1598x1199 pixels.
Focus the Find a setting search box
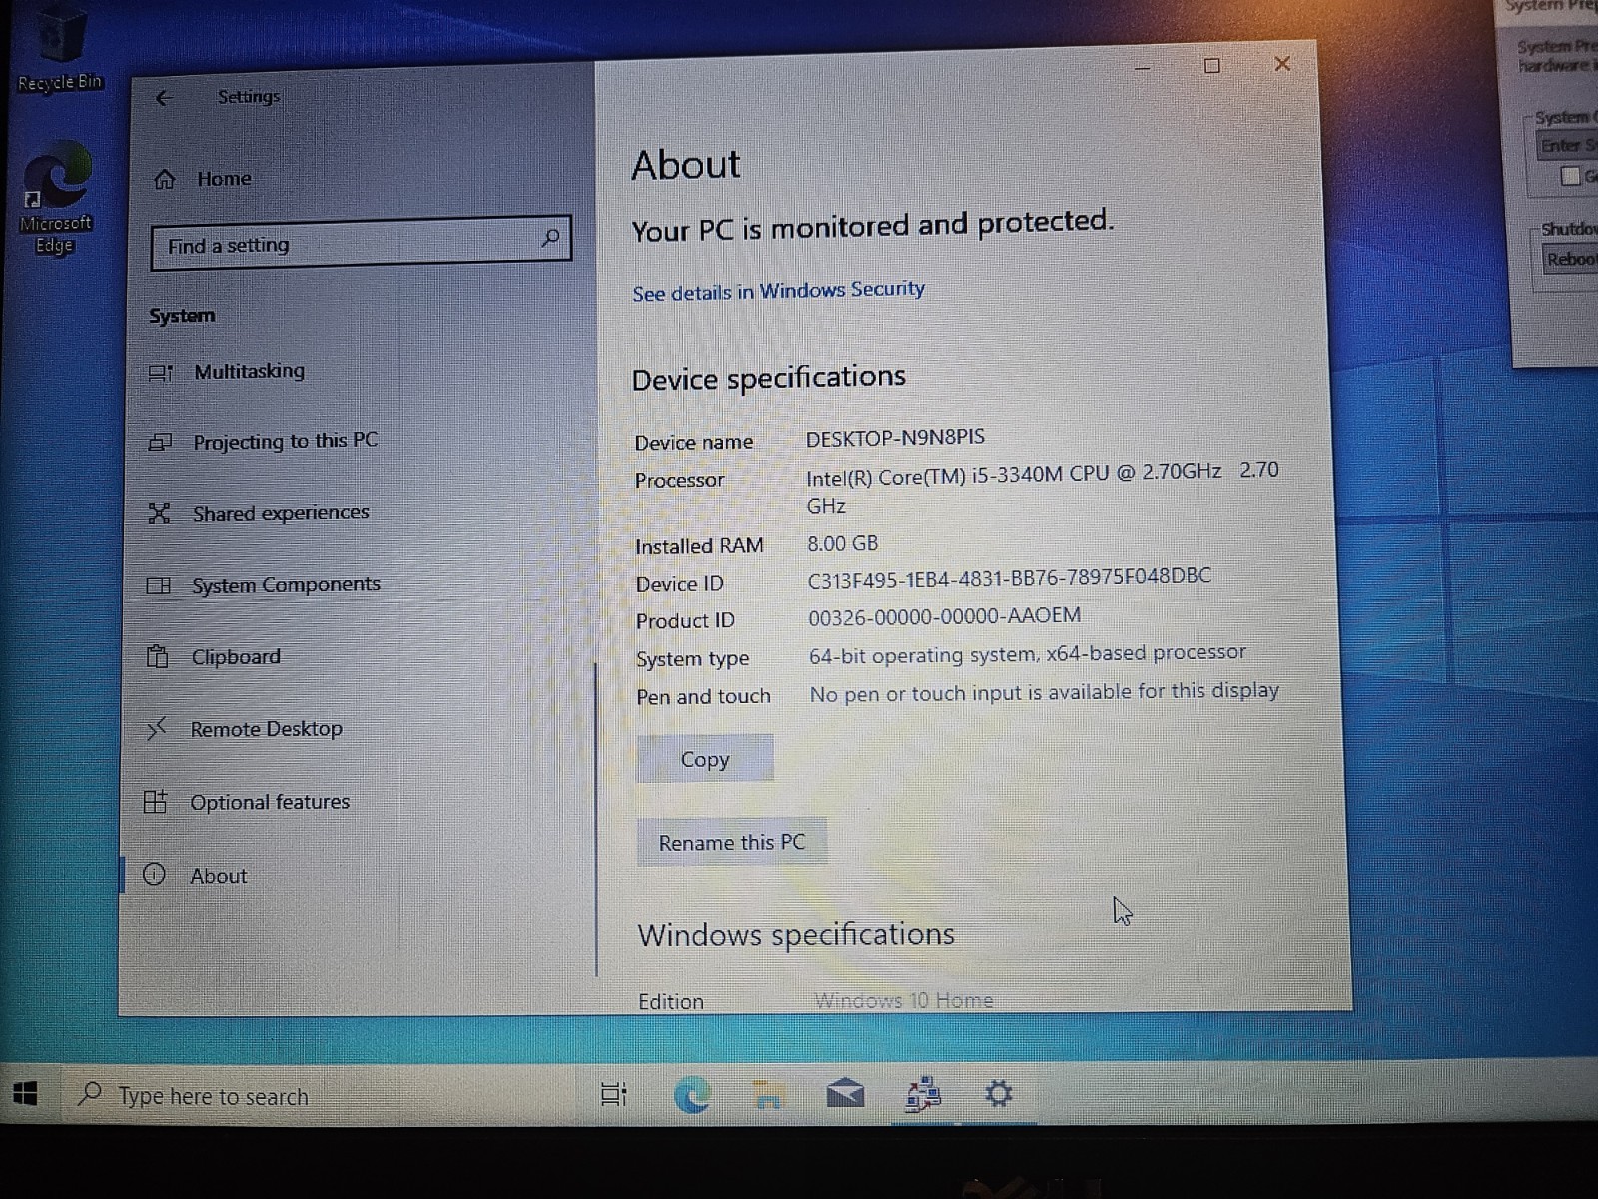[x=361, y=243]
